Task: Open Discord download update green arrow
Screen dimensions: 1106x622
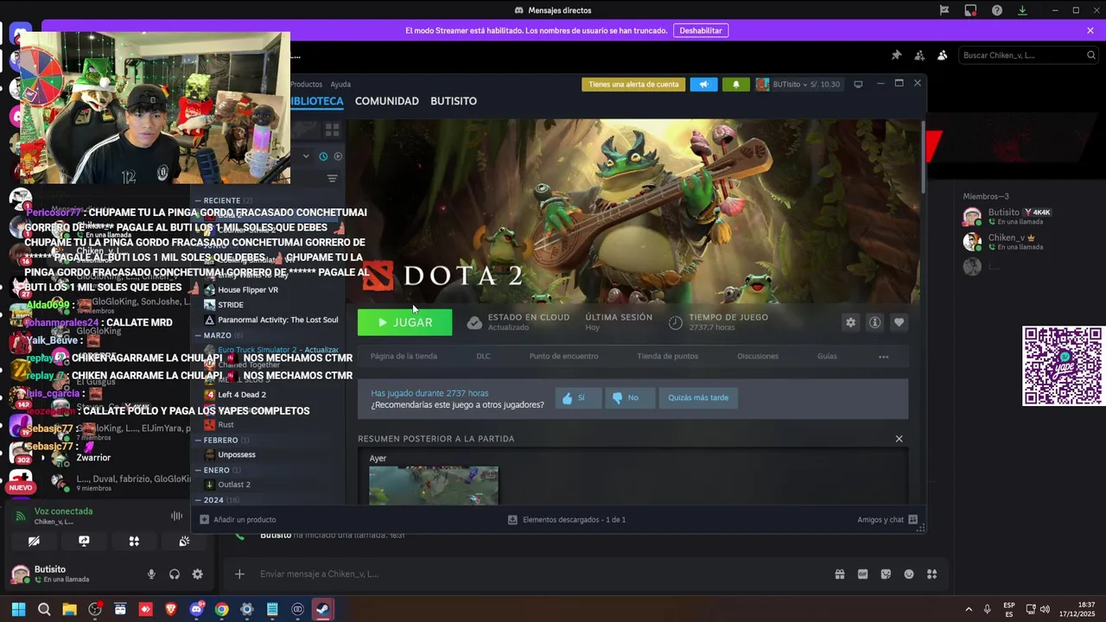Action: tap(1022, 10)
